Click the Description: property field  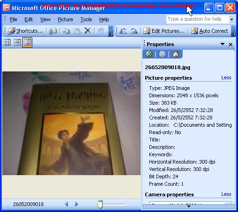click(x=162, y=147)
